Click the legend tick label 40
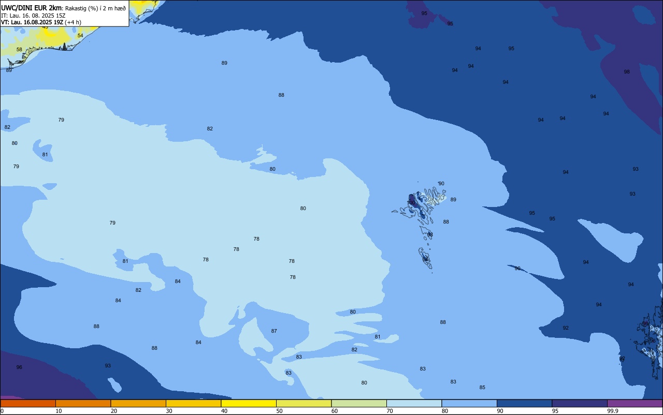 coord(224,411)
